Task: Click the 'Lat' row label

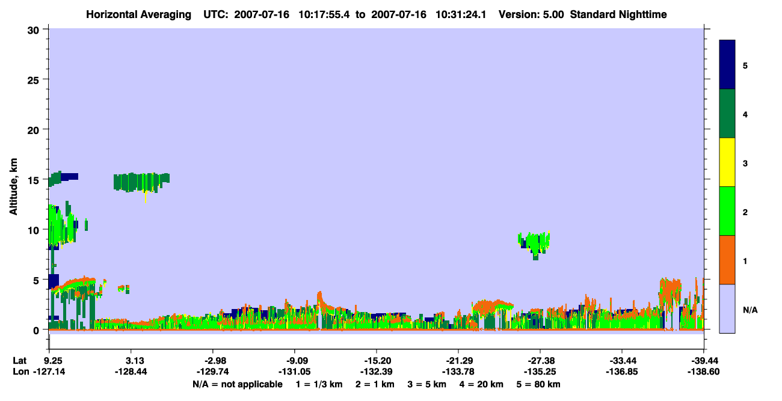Action: tap(20, 361)
